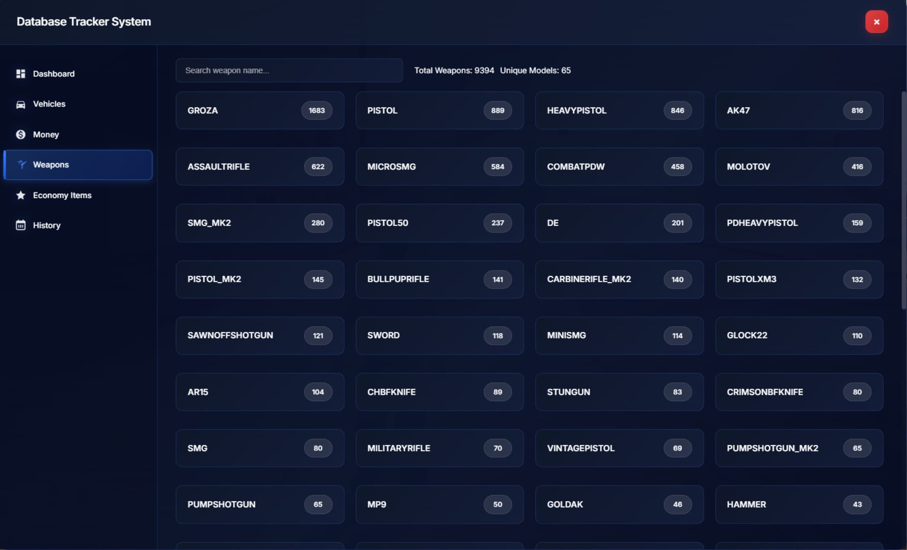The width and height of the screenshot is (907, 550).
Task: Switch to the Money section
Action: [x=78, y=135]
